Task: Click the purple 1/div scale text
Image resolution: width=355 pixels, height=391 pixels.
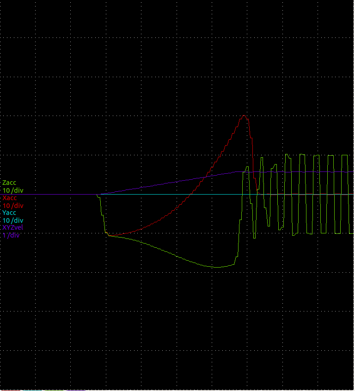Action: tap(11, 235)
